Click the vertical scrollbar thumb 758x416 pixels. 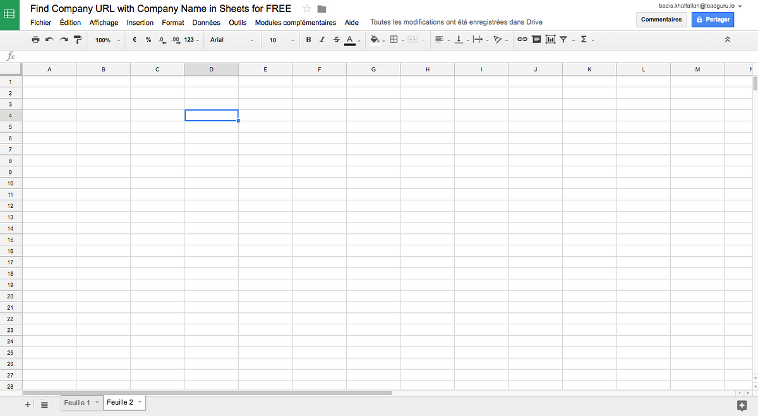[x=755, y=83]
